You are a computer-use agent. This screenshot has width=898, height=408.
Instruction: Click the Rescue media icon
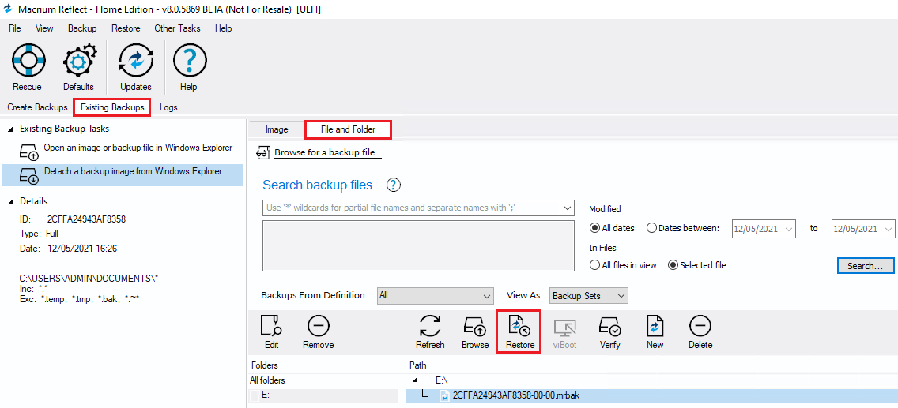point(27,62)
